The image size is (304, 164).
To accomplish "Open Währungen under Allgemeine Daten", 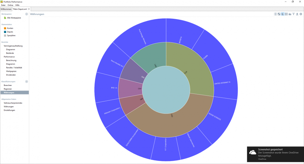I will pos(9,107).
